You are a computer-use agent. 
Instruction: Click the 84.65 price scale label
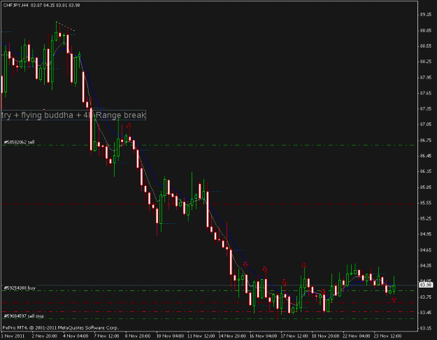pos(425,250)
